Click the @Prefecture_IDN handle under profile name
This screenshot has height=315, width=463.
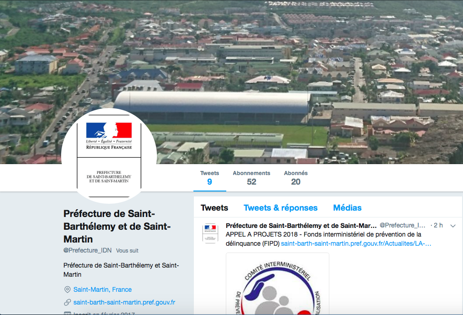tap(88, 250)
